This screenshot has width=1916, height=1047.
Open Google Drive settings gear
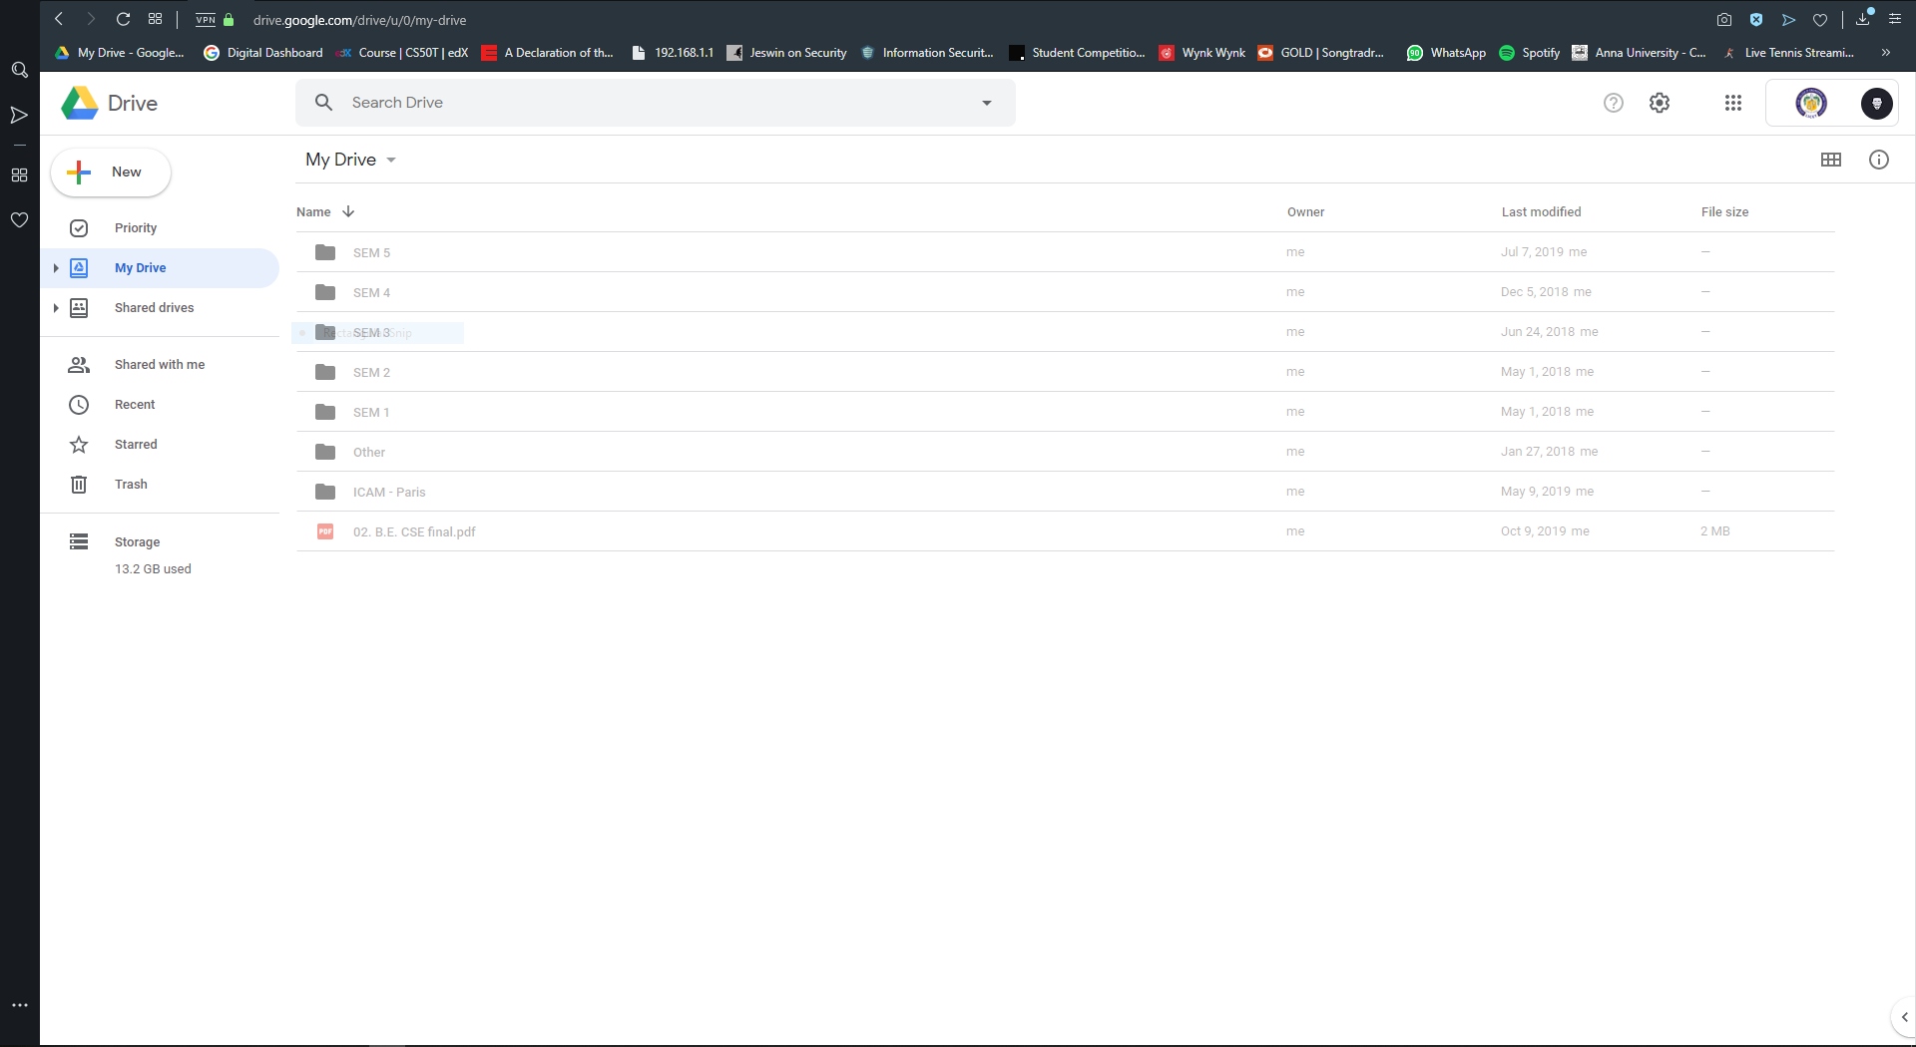click(x=1659, y=102)
